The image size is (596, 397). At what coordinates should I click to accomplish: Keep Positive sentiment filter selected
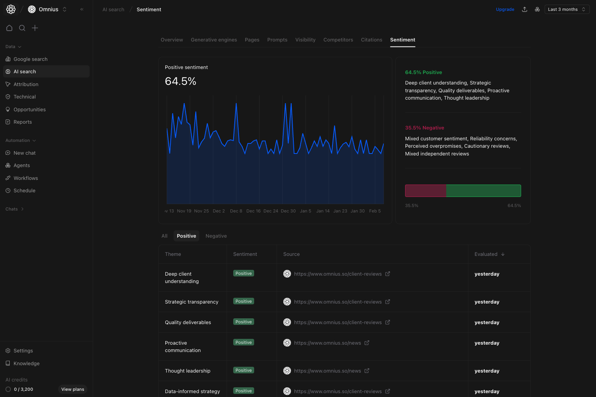(x=186, y=236)
